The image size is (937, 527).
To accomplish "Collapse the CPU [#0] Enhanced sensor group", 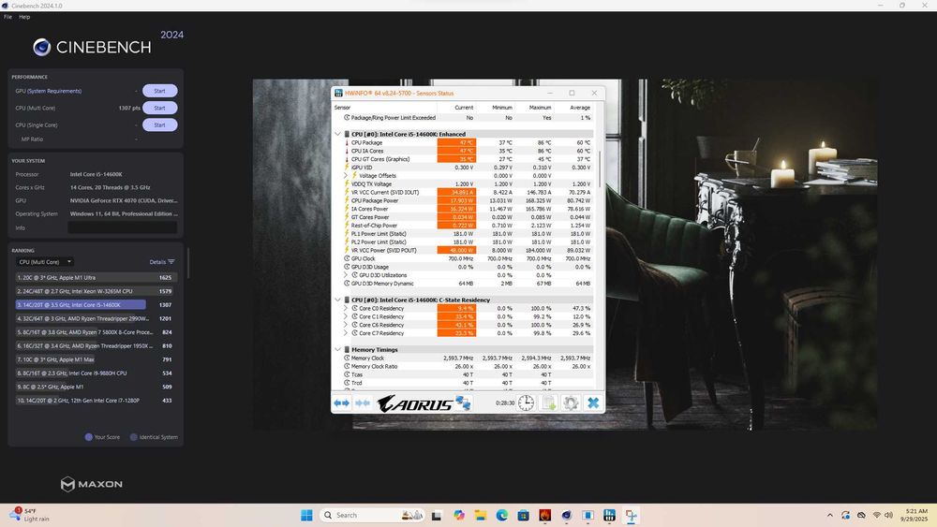I will 337,134.
